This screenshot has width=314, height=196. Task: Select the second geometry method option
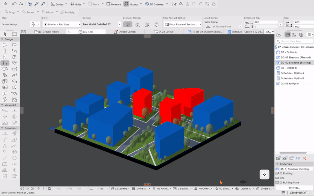pyautogui.click(x=138, y=24)
